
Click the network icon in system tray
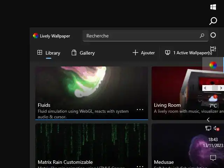[208, 128]
